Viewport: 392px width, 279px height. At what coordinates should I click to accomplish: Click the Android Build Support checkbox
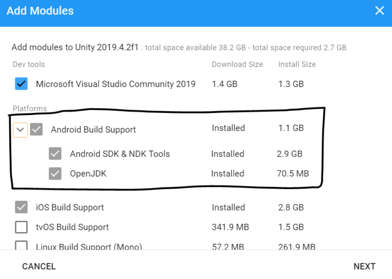[36, 129]
